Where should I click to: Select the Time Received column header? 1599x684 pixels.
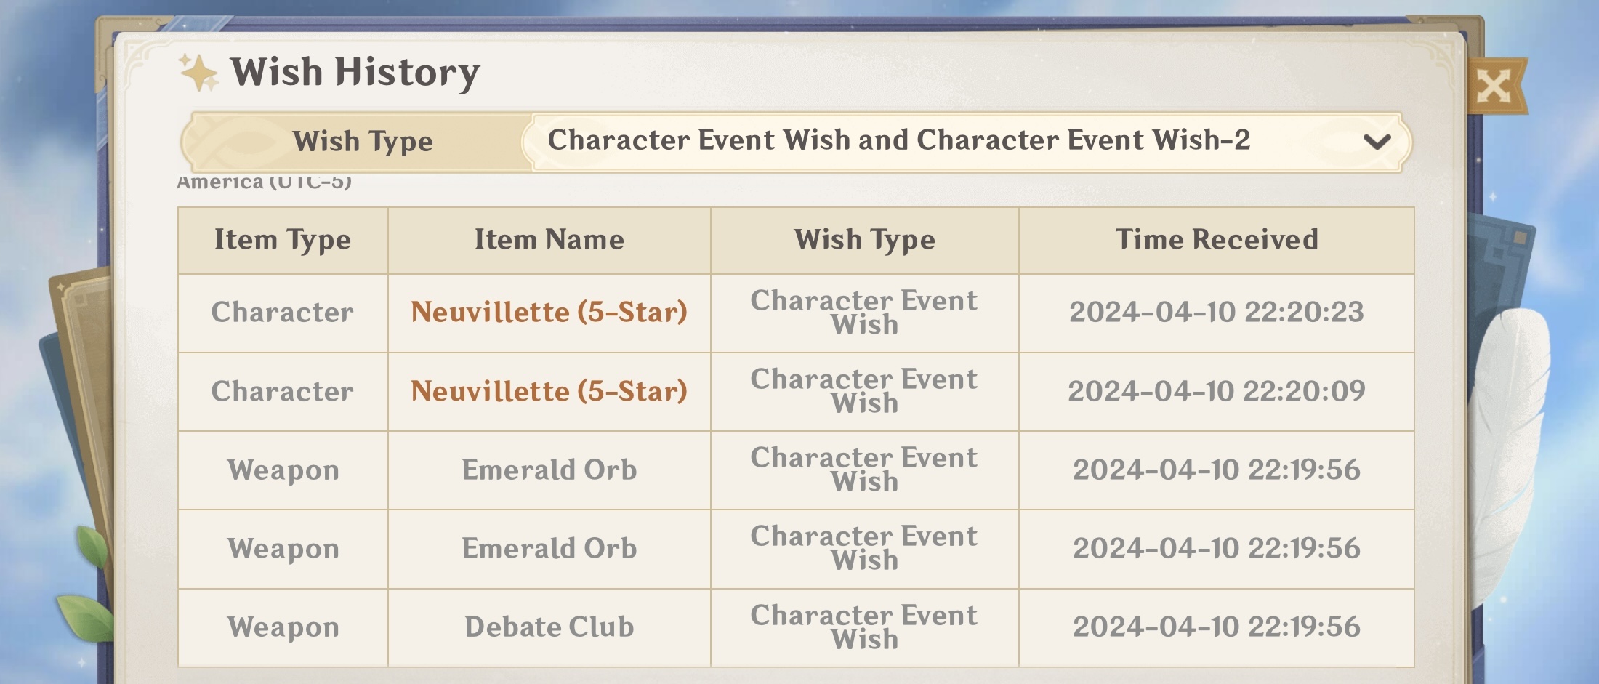1216,240
